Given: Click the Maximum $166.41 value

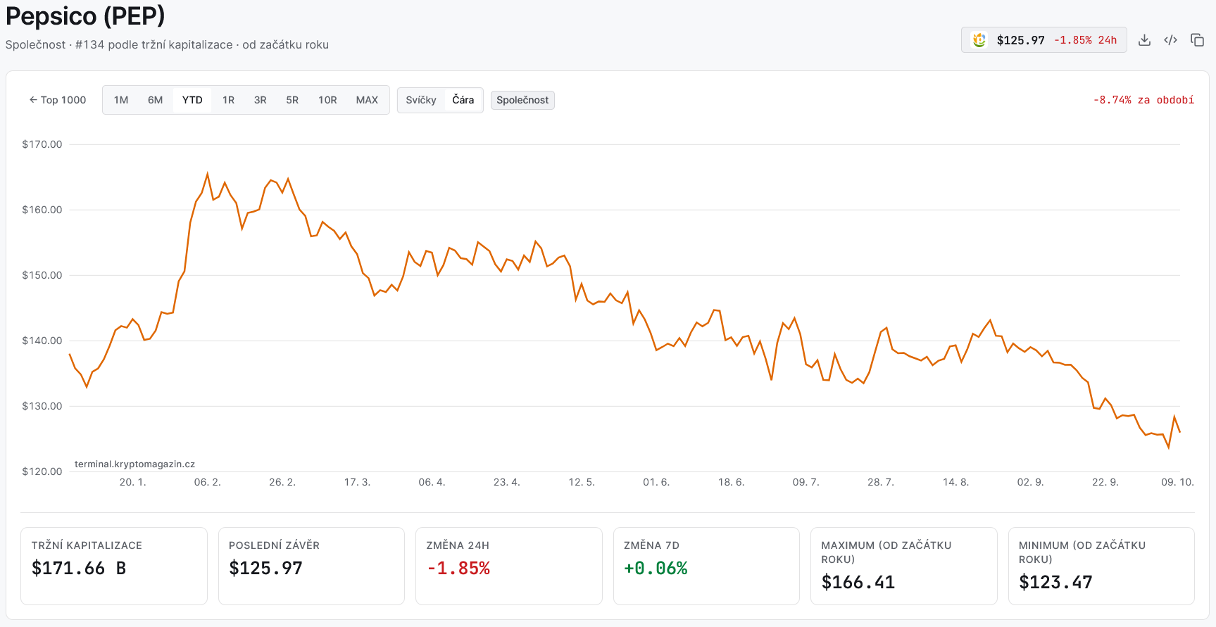Looking at the screenshot, I should pos(858,582).
